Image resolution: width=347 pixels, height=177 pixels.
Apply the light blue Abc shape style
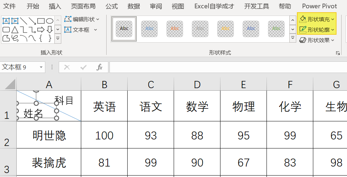[x=149, y=29]
